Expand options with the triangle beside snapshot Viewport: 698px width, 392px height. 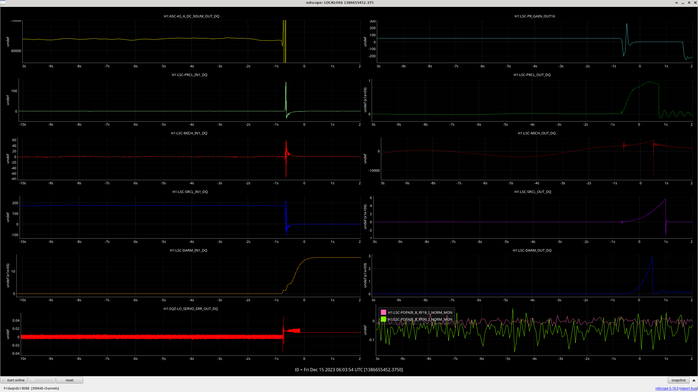click(694, 380)
